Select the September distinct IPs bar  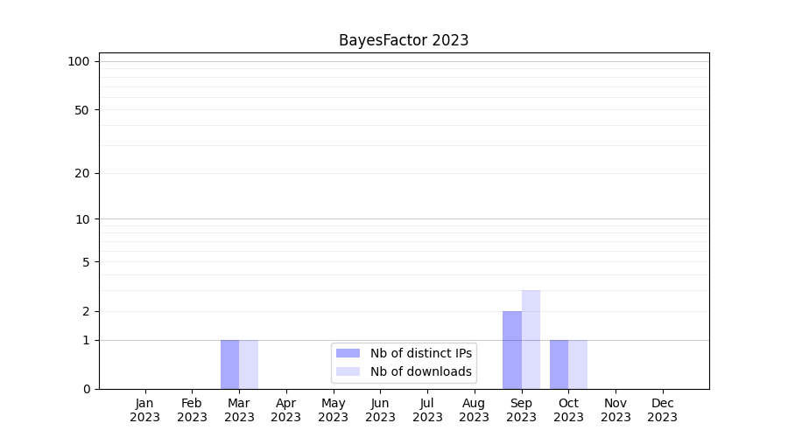(511, 350)
